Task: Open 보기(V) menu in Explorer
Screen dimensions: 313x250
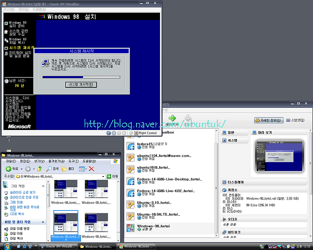Action: tap(39, 161)
